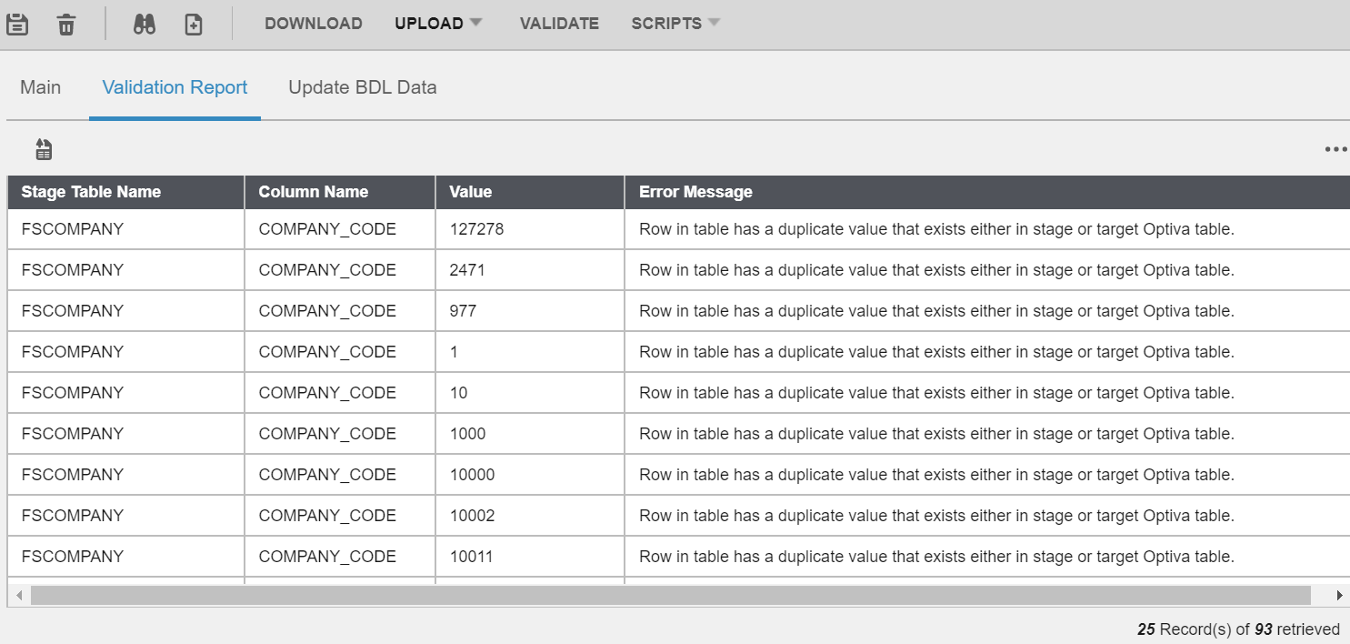Image resolution: width=1350 pixels, height=644 pixels.
Task: Click the Error Message column header
Action: (x=695, y=192)
